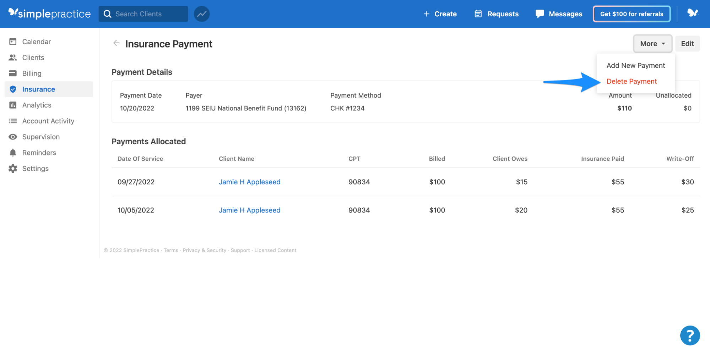Click the Search Clients field
Viewport: 710px width, 355px height.
[143, 14]
